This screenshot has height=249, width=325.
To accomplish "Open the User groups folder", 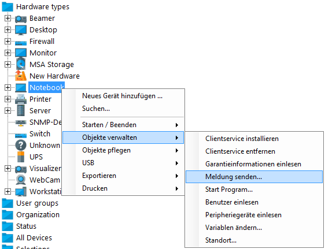I will coord(30,203).
